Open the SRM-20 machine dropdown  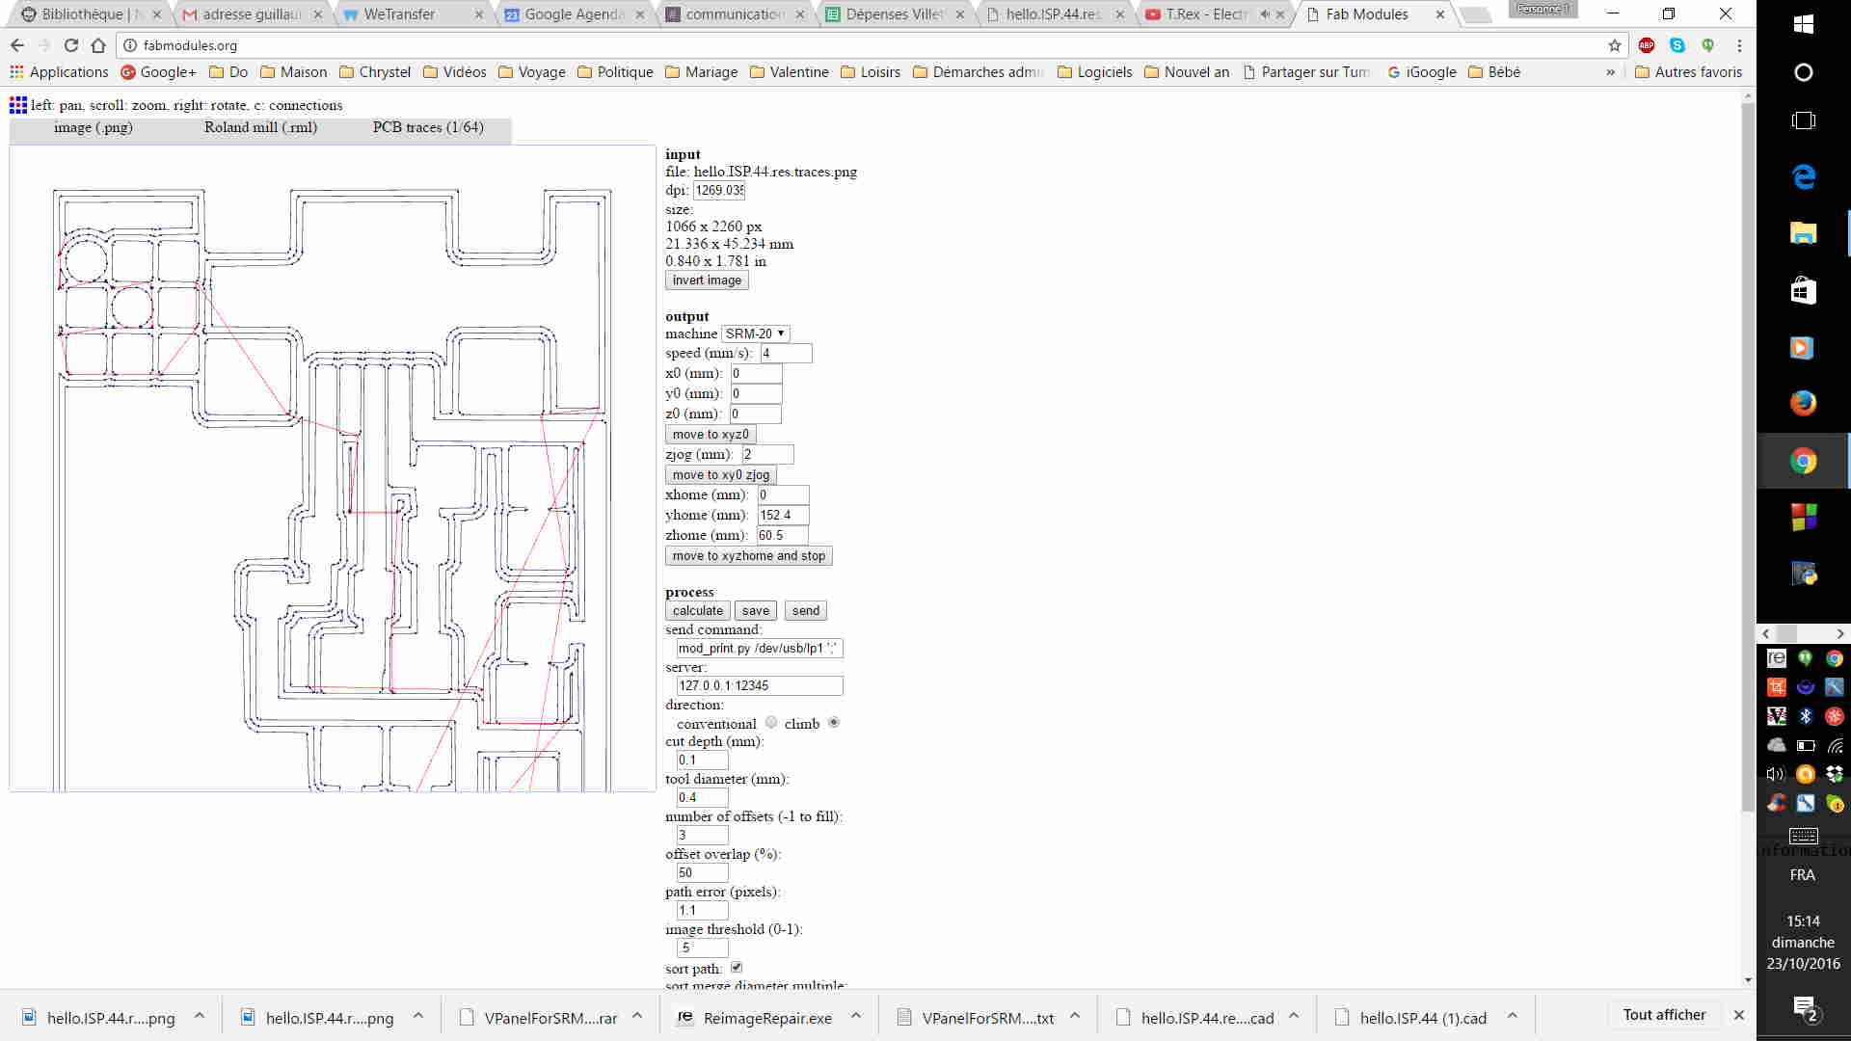click(755, 334)
